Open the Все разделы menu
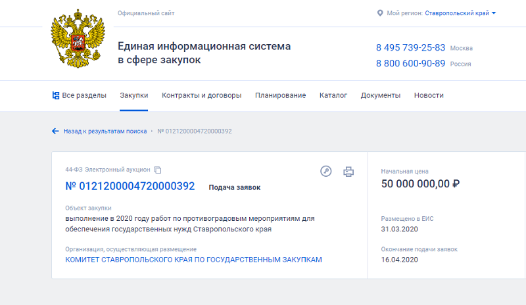 pyautogui.click(x=84, y=95)
